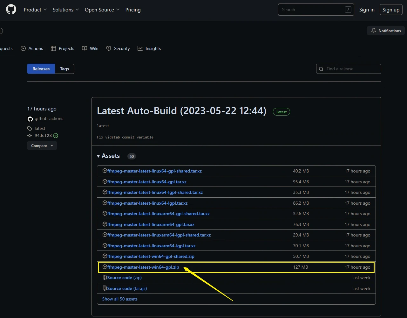Viewport: 407px width, 318px height.
Task: Download ffmpeg-master-latest-linuxarm64-lgpl.tar.xz
Action: click(x=152, y=246)
